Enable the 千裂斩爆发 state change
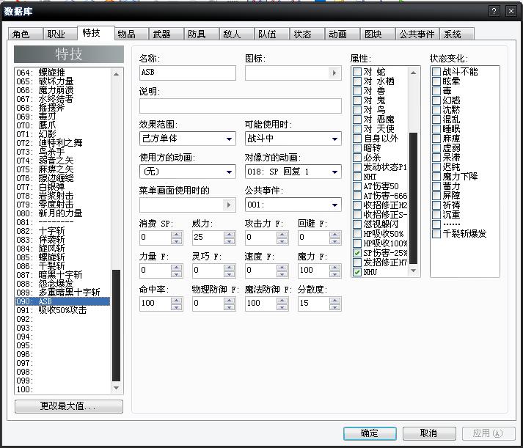The height and width of the screenshot is (448, 523). (436, 234)
